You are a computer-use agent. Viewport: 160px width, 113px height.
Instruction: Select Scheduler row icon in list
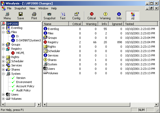(x=45, y=51)
